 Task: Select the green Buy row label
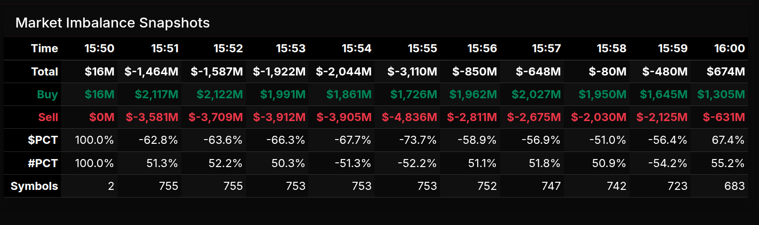47,94
